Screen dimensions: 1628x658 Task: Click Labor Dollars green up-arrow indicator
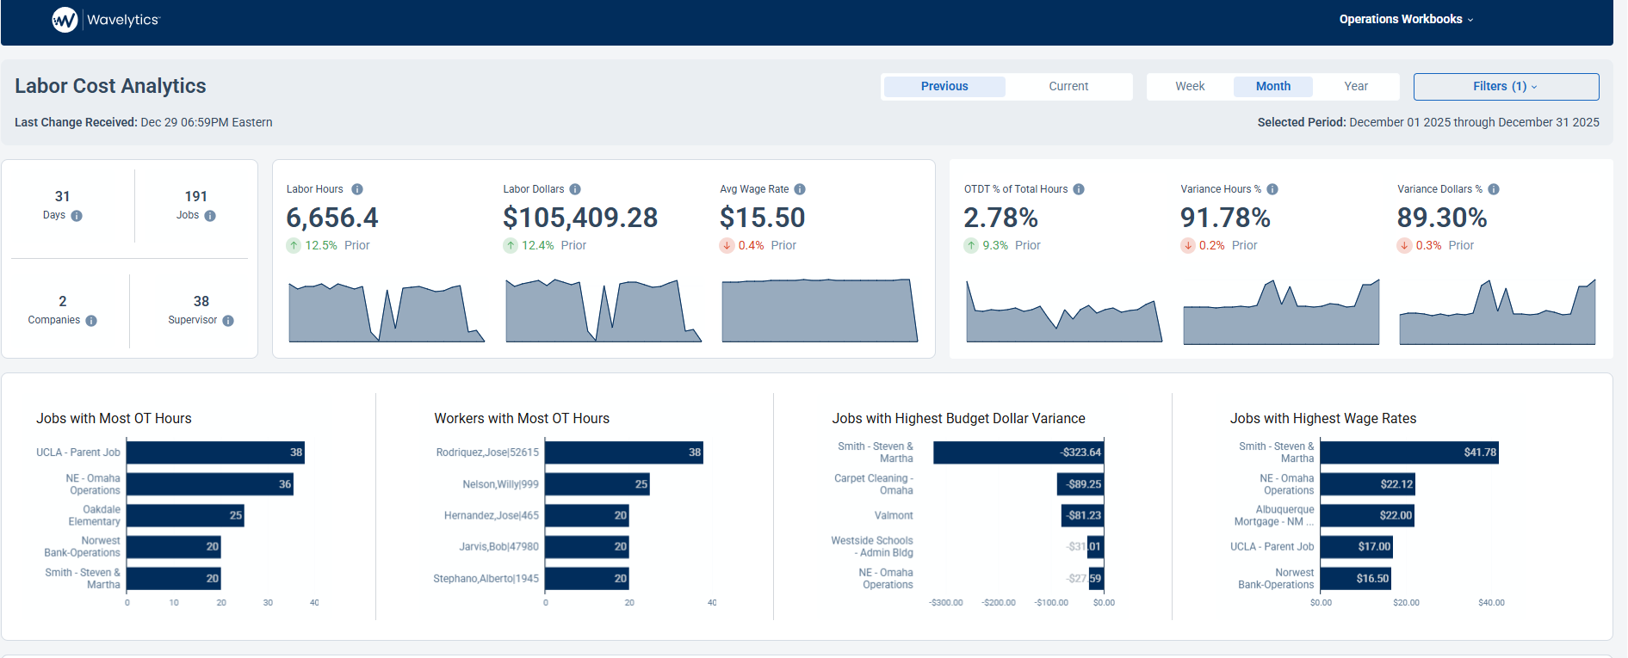(x=511, y=246)
